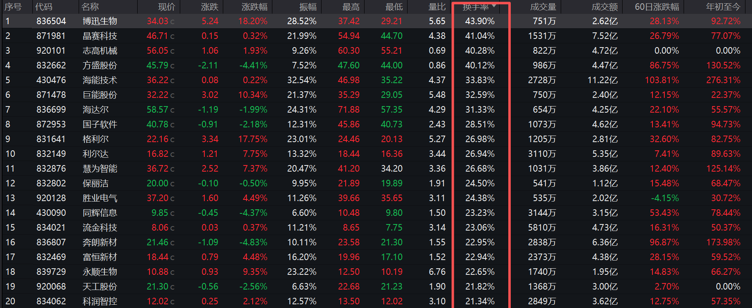Click the 130.52% year-to-date of 方盛股份
Viewport: 752px width, 308px height.
[723, 66]
